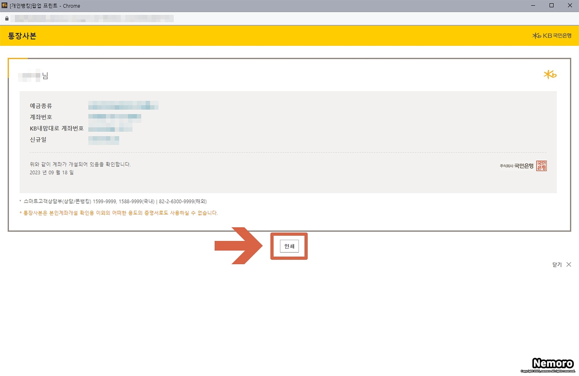Image resolution: width=579 pixels, height=376 pixels.
Task: Click the lock icon in address bar
Action: (7, 19)
